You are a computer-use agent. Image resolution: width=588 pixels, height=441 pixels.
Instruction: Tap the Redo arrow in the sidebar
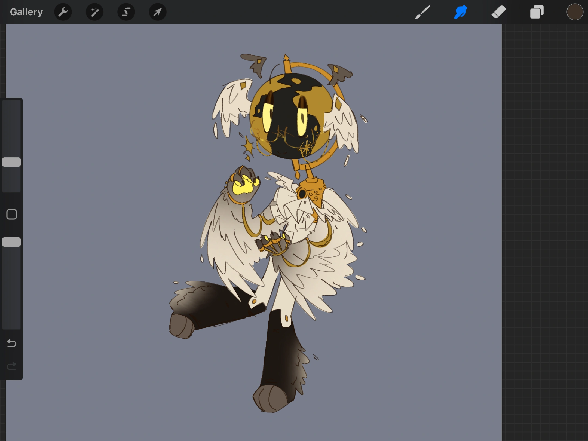pos(11,366)
